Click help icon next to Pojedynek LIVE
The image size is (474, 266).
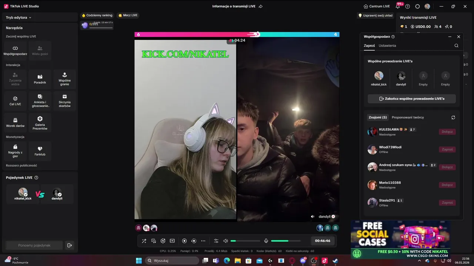coord(36,178)
